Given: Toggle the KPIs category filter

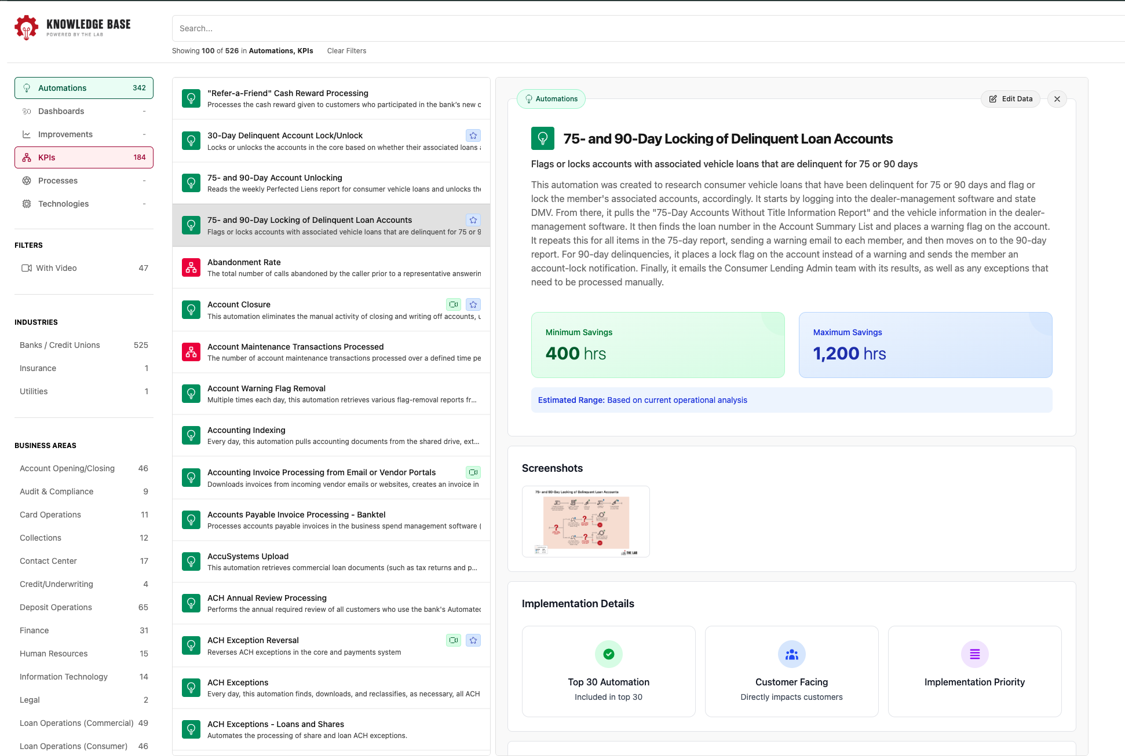Looking at the screenshot, I should coord(84,157).
